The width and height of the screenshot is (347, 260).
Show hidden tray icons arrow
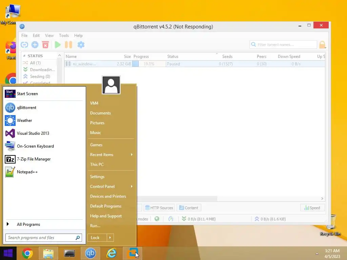click(x=317, y=254)
